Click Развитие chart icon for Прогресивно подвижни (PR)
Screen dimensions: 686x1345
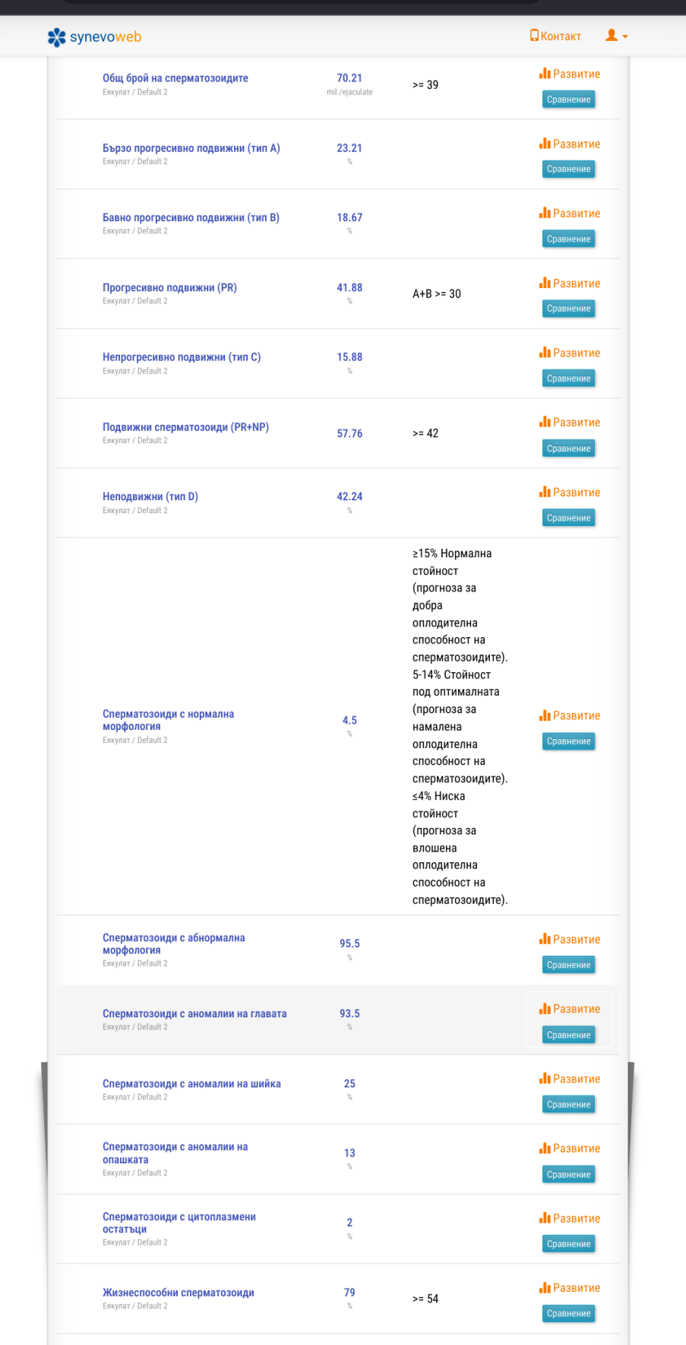click(545, 283)
